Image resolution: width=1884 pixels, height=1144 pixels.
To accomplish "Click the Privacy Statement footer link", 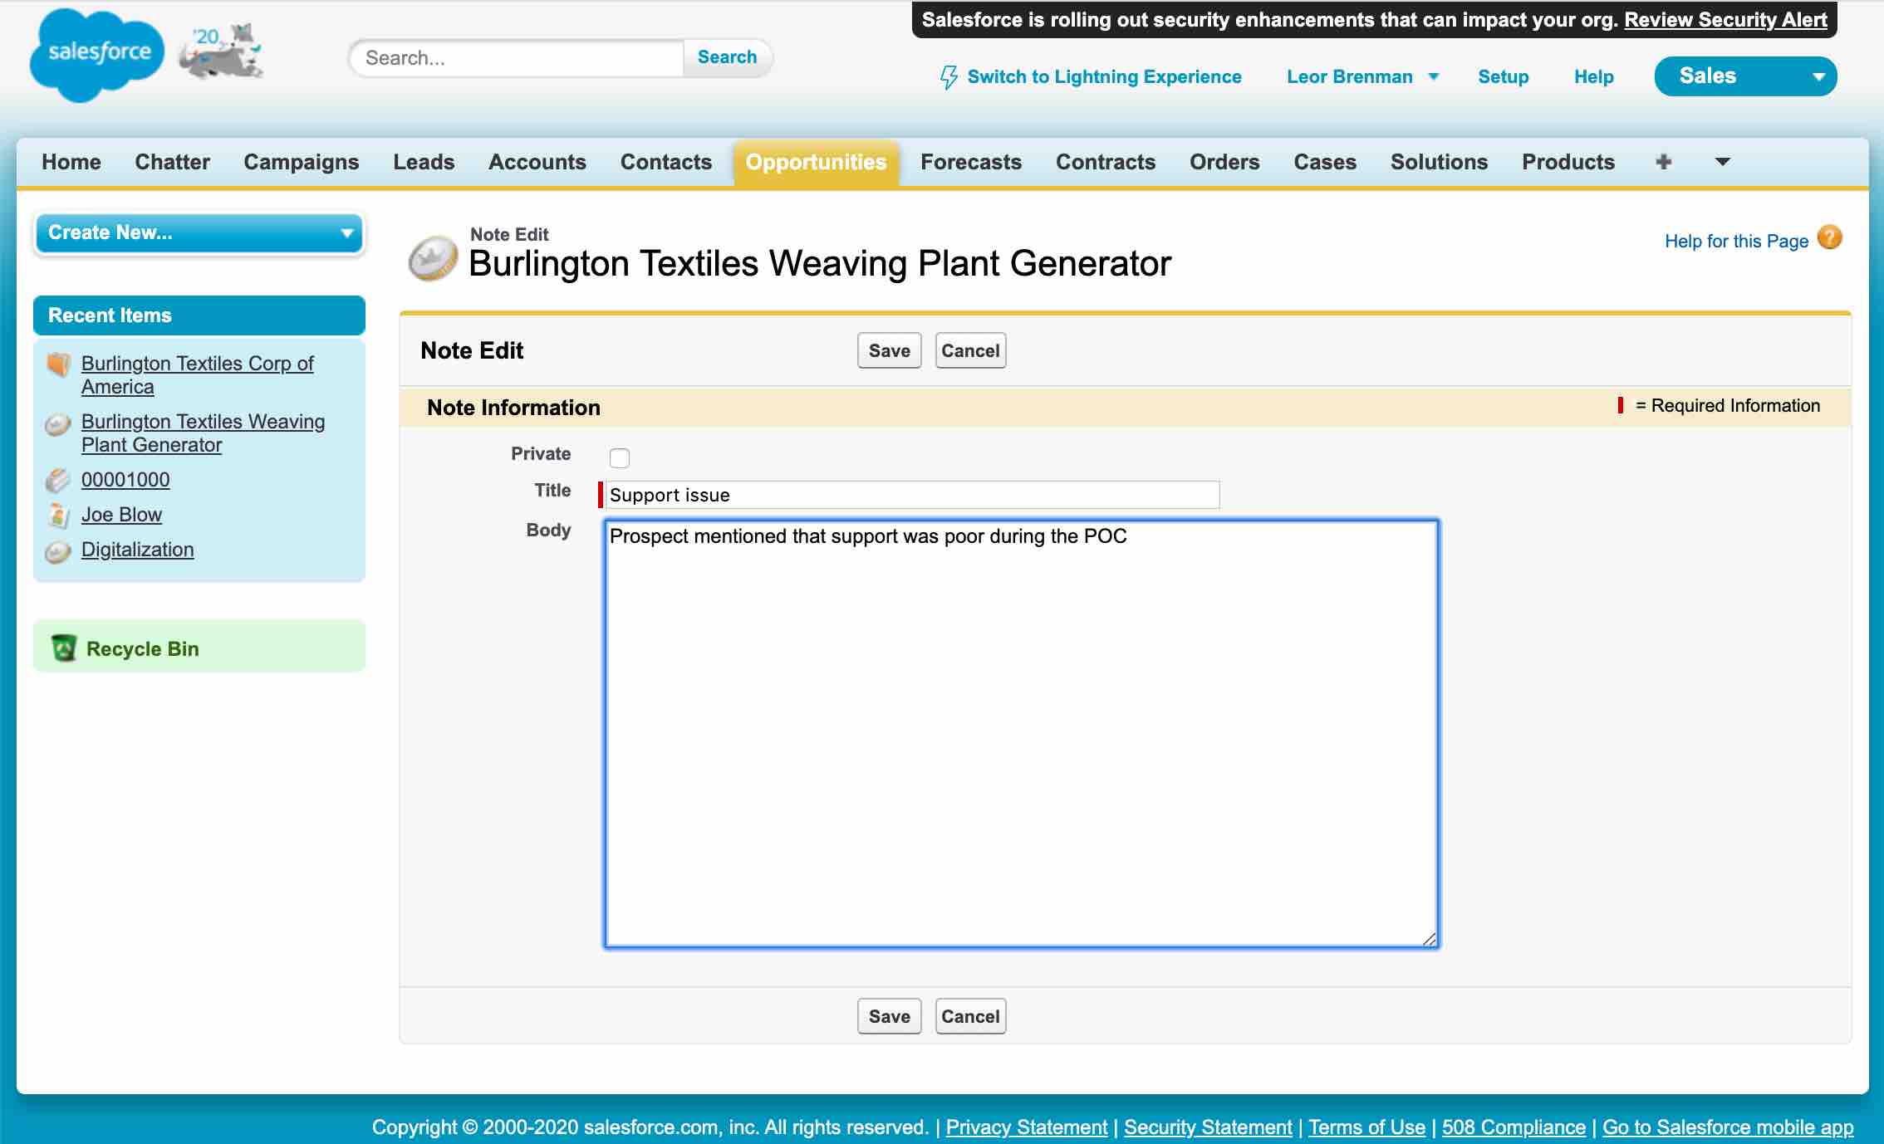I will (1027, 1127).
